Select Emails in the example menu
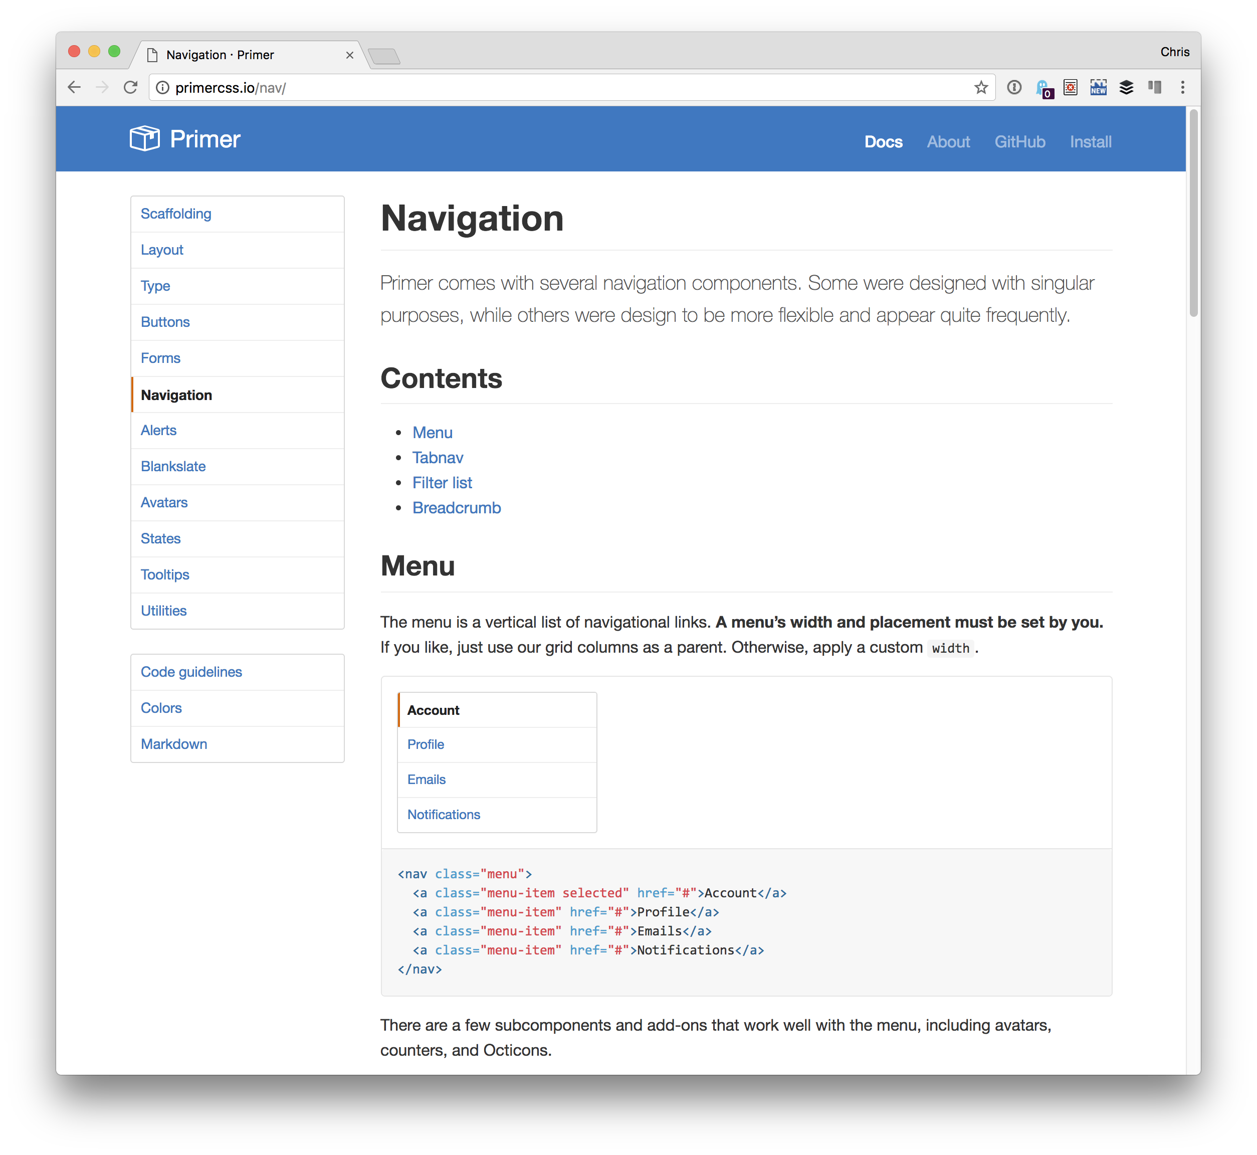The width and height of the screenshot is (1257, 1155). [497, 780]
